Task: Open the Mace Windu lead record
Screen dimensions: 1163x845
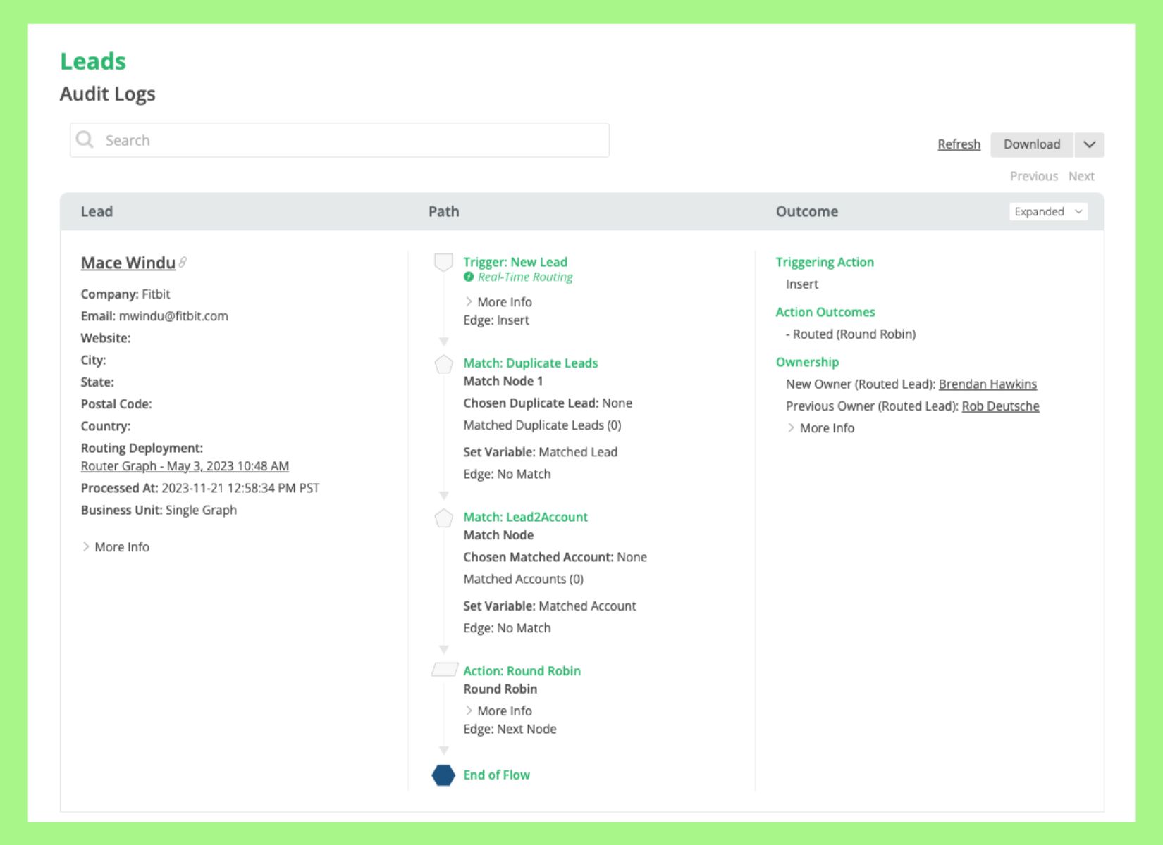Action: point(128,262)
